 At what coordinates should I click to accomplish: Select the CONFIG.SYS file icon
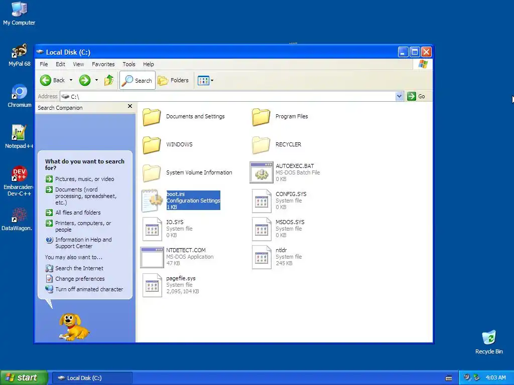262,201
